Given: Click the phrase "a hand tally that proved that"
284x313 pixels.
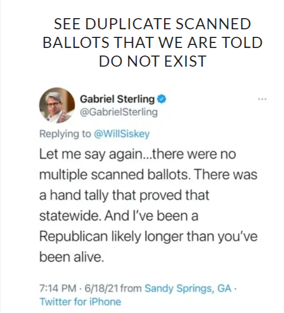Looking at the screenshot, I should (x=124, y=195).
